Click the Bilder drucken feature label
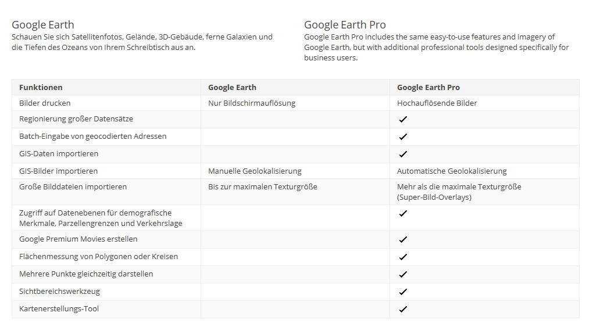This screenshot has height=334, width=593. 45,103
